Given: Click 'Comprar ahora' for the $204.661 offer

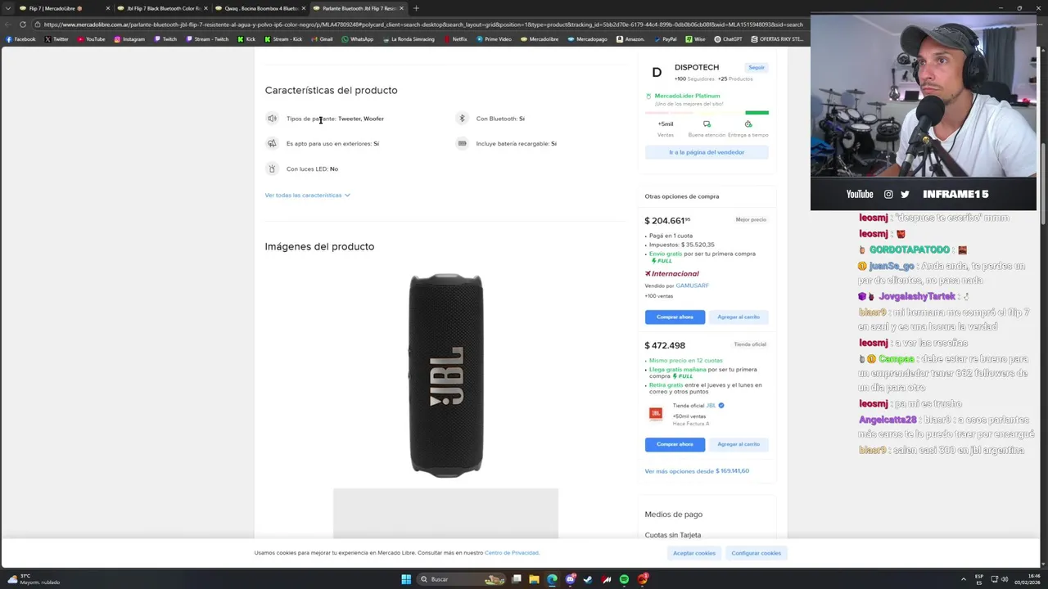Looking at the screenshot, I should click(x=675, y=317).
